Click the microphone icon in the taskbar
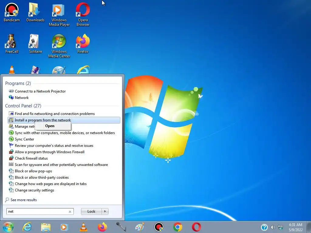 coord(121,227)
